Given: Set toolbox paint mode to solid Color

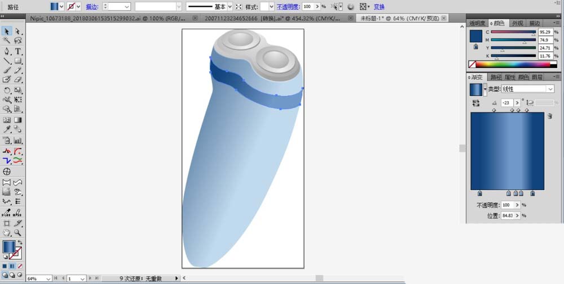Looking at the screenshot, I should click(5, 266).
